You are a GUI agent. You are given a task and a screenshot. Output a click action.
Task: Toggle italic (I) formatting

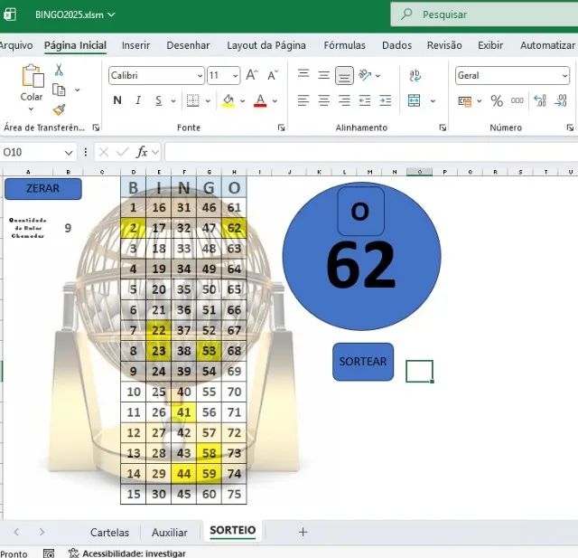[138, 101]
